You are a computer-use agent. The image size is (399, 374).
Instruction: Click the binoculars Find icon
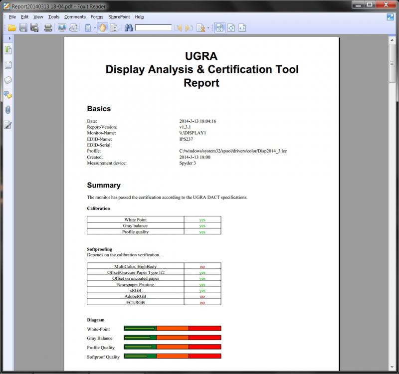click(x=129, y=28)
